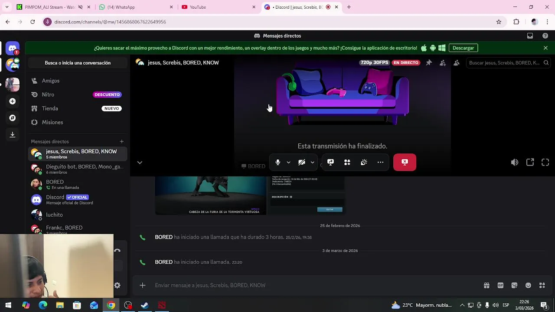
Task: Open the apps launcher icon in message bar
Action: pyautogui.click(x=542, y=285)
